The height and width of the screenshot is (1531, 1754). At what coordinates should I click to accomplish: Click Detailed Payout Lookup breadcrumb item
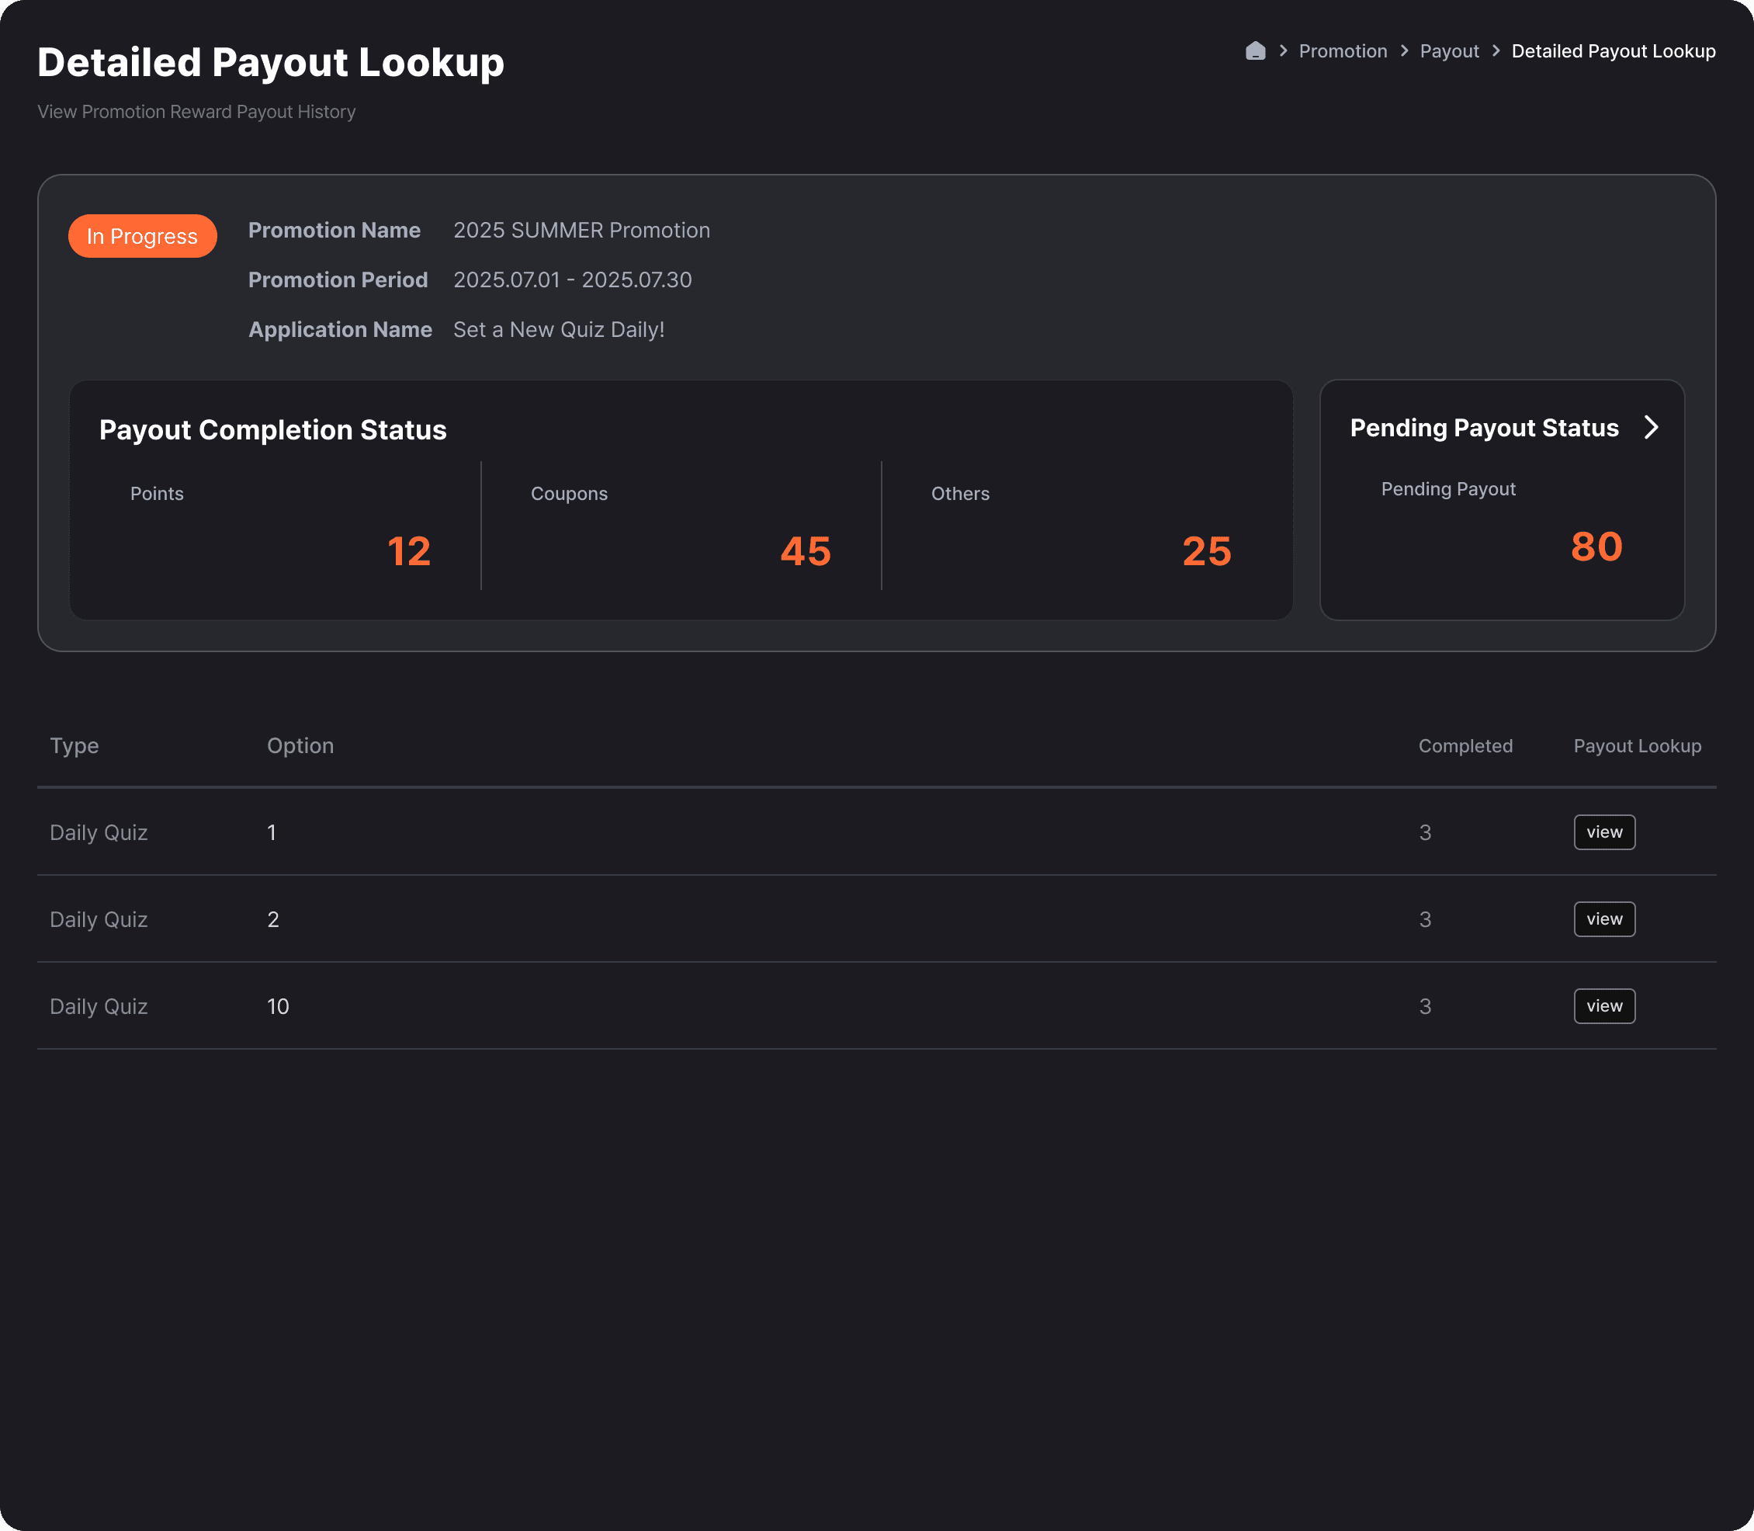(x=1612, y=51)
